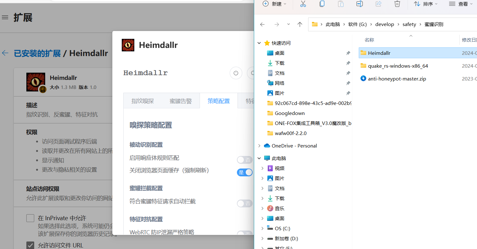
Task: Expand 音乐 under 此电脑
Action: coord(262,208)
